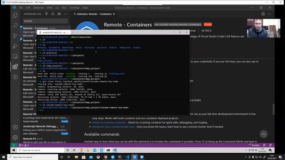Close the Extension: Remote - Containers tab
The width and height of the screenshot is (285, 160).
pos(114,14)
